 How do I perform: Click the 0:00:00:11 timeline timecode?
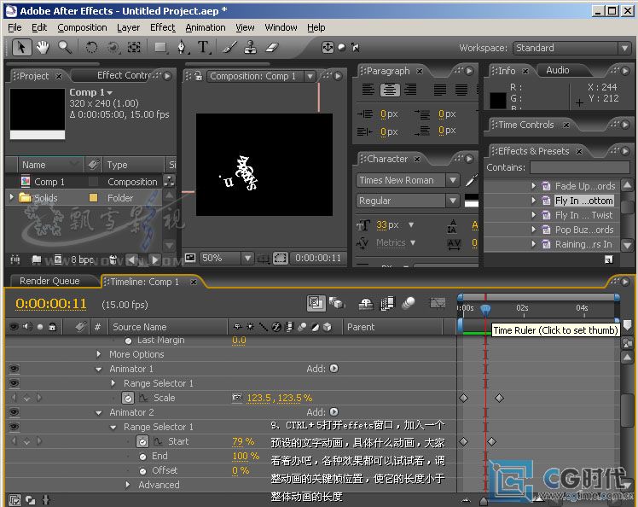[51, 304]
